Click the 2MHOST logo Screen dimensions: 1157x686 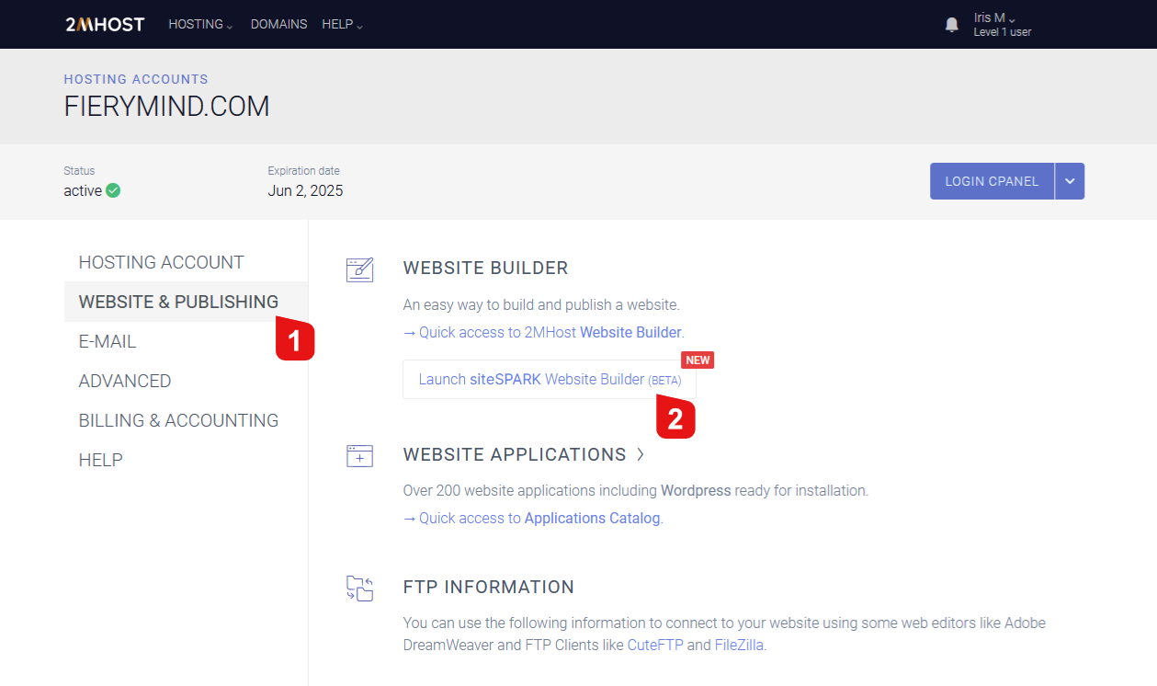coord(105,25)
